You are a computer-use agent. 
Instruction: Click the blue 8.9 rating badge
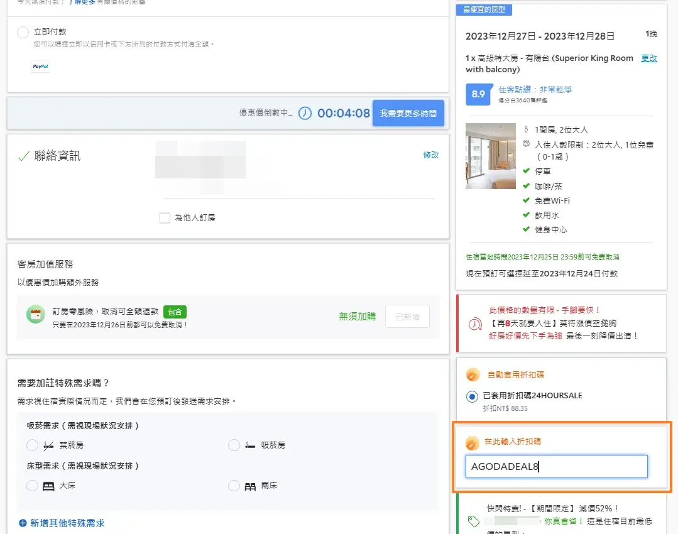point(478,94)
